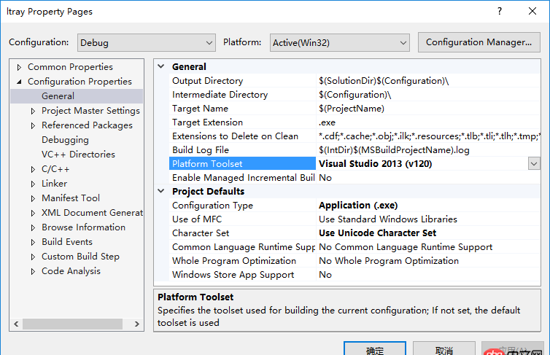Expand the Linker node arrow
The image size is (550, 355).
point(33,184)
